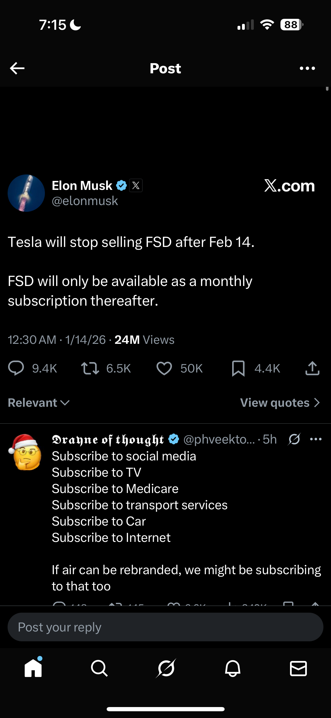331x718 pixels.
Task: Open the X.com label on the post
Action: tap(289, 186)
